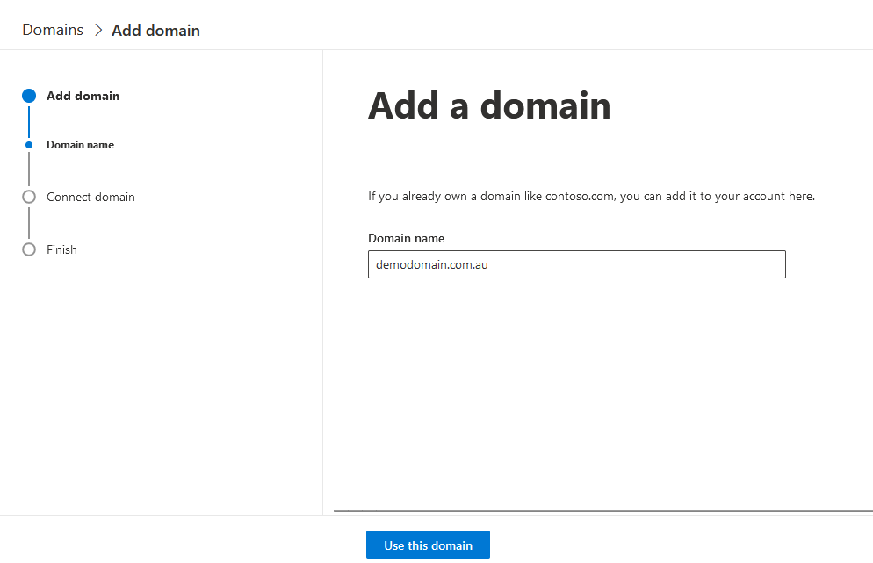The width and height of the screenshot is (873, 563).
Task: Select the Add domain step label in the sidebar
Action: (x=83, y=96)
